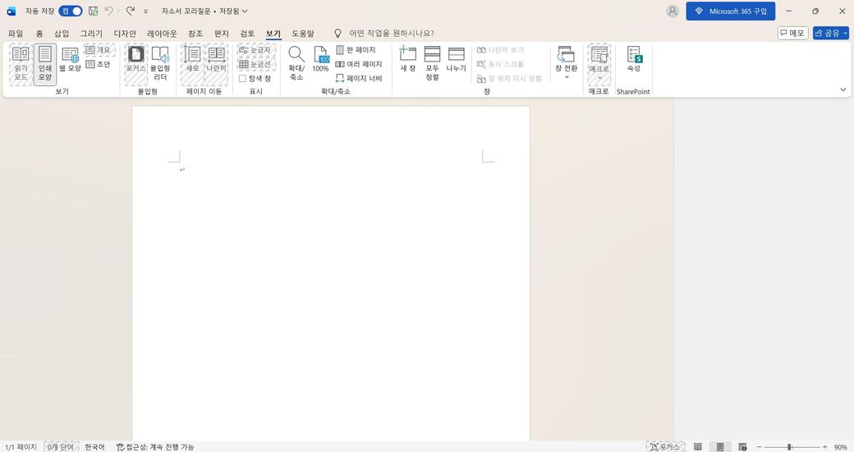Collapse the ribbon with the chevron
Image resolution: width=854 pixels, height=452 pixels.
[843, 89]
